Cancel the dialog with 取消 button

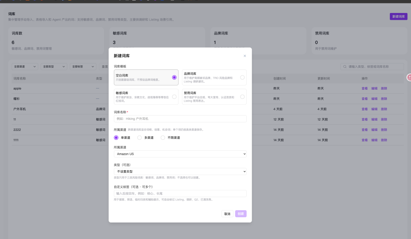click(x=227, y=214)
